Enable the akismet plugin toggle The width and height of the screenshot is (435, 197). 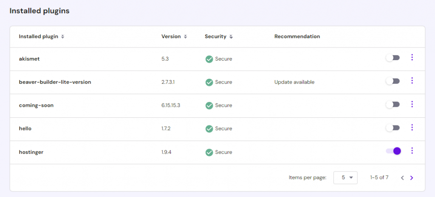tap(393, 58)
